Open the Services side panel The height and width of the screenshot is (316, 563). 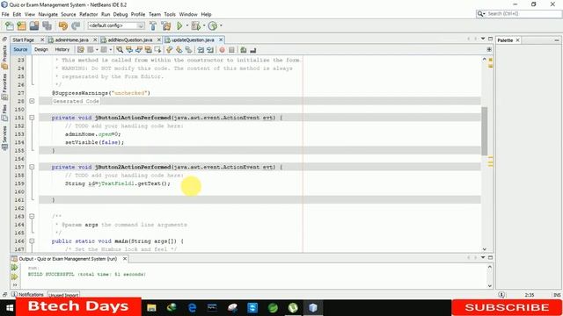click(4, 139)
